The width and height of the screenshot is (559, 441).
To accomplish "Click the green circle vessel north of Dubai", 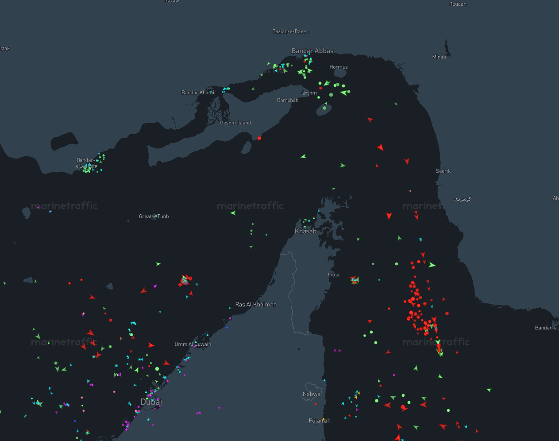I will click(157, 369).
